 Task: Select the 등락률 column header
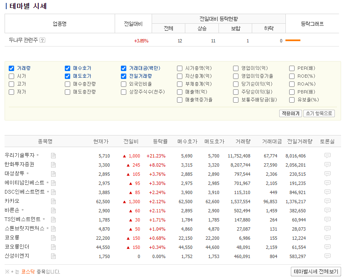pos(160,142)
